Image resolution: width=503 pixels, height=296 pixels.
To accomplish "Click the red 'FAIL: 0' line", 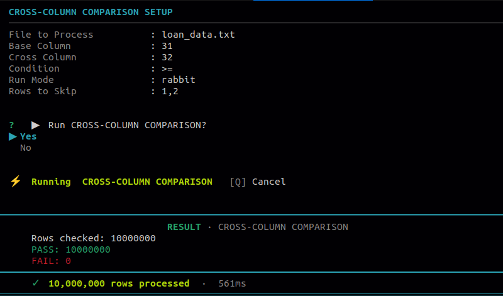I will coord(51,261).
